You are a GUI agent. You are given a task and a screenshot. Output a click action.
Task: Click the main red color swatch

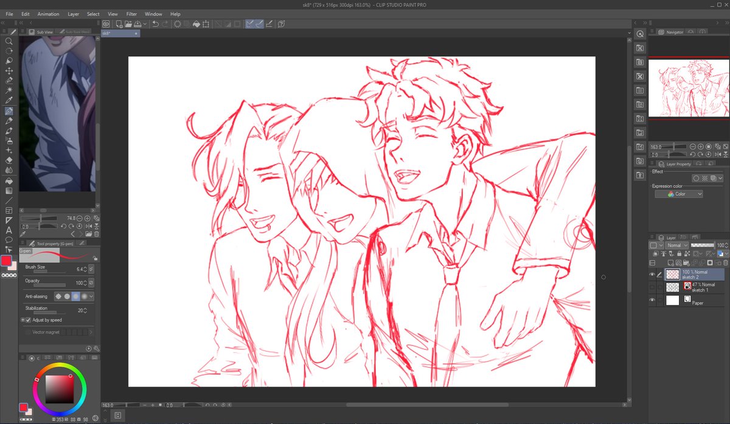coord(6,261)
